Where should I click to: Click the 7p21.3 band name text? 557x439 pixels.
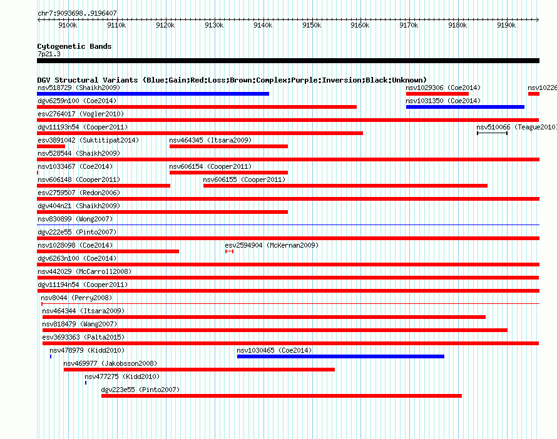click(x=49, y=54)
